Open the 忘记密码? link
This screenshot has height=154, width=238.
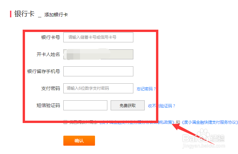click(x=146, y=89)
